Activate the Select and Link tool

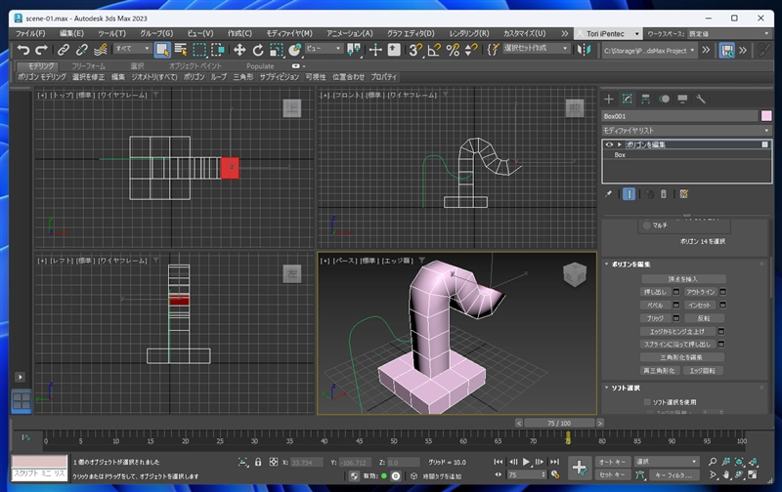click(64, 50)
